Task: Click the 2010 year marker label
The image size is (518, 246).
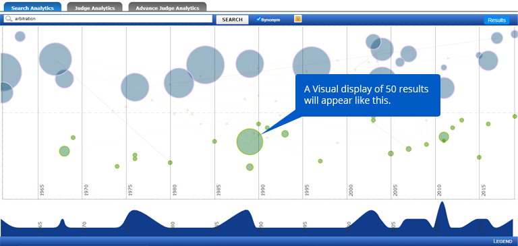Action: click(439, 191)
